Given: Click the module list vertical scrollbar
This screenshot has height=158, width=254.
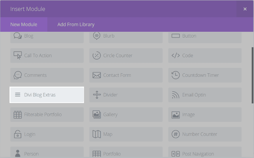Looking at the screenshot, I should [253, 75].
